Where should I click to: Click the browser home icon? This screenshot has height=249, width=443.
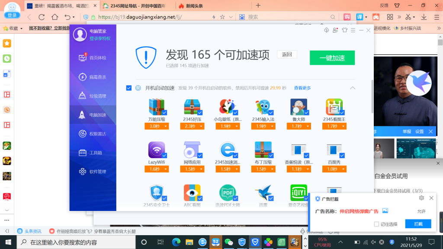tap(55, 17)
